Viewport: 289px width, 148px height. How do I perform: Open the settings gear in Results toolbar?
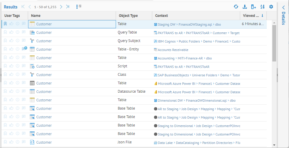271,7
